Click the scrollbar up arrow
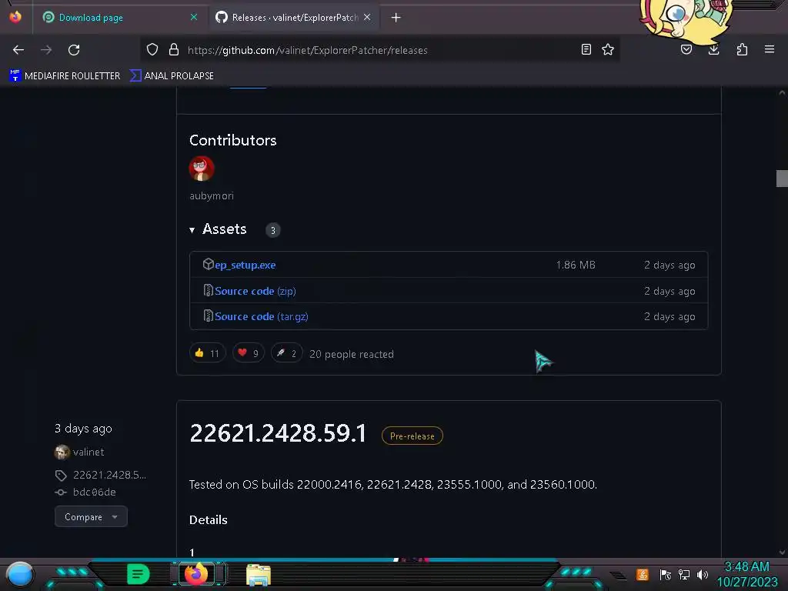This screenshot has height=591, width=788. click(782, 92)
